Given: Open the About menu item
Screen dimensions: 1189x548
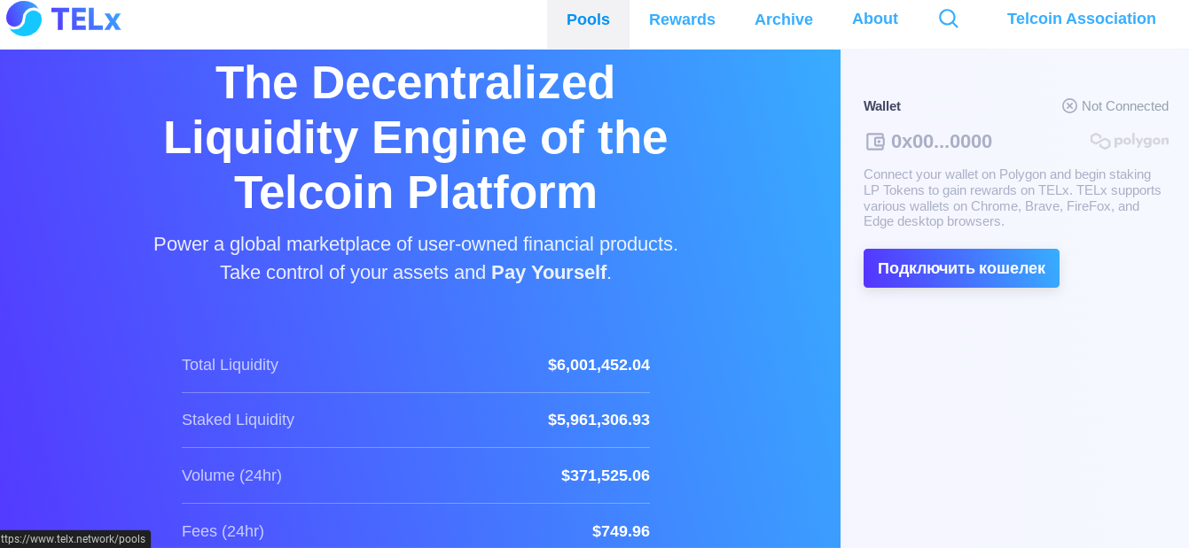Looking at the screenshot, I should tap(874, 19).
